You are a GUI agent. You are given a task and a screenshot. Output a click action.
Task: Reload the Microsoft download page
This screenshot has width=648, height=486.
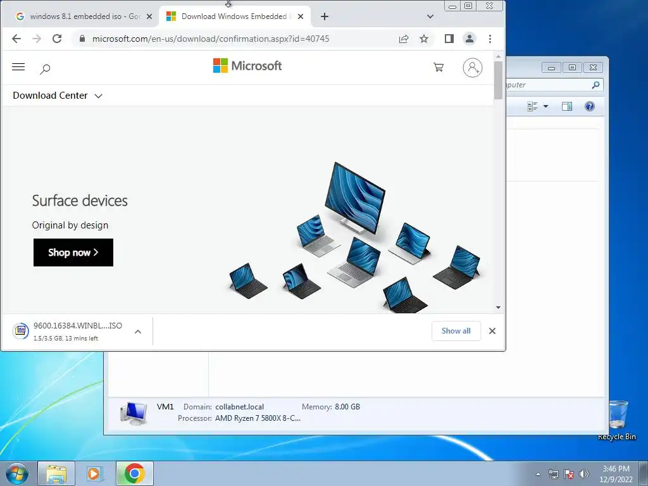(x=57, y=39)
